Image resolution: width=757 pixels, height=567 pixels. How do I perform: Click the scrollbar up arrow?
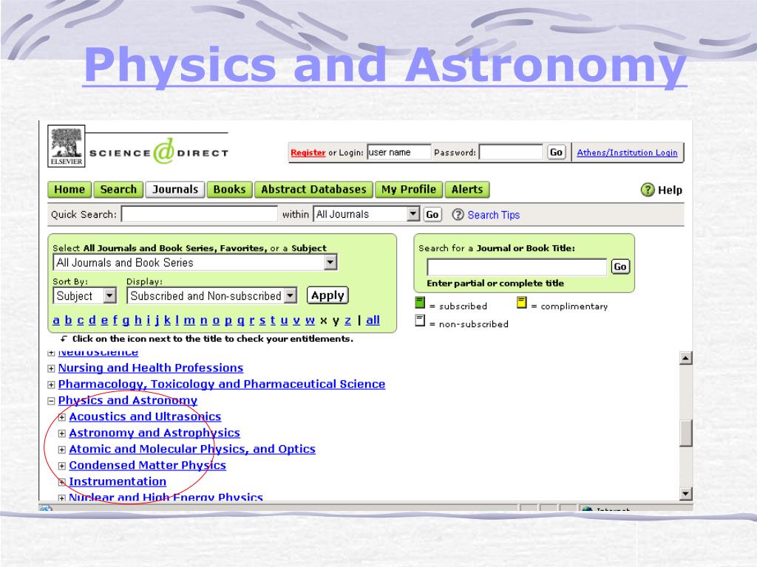685,358
